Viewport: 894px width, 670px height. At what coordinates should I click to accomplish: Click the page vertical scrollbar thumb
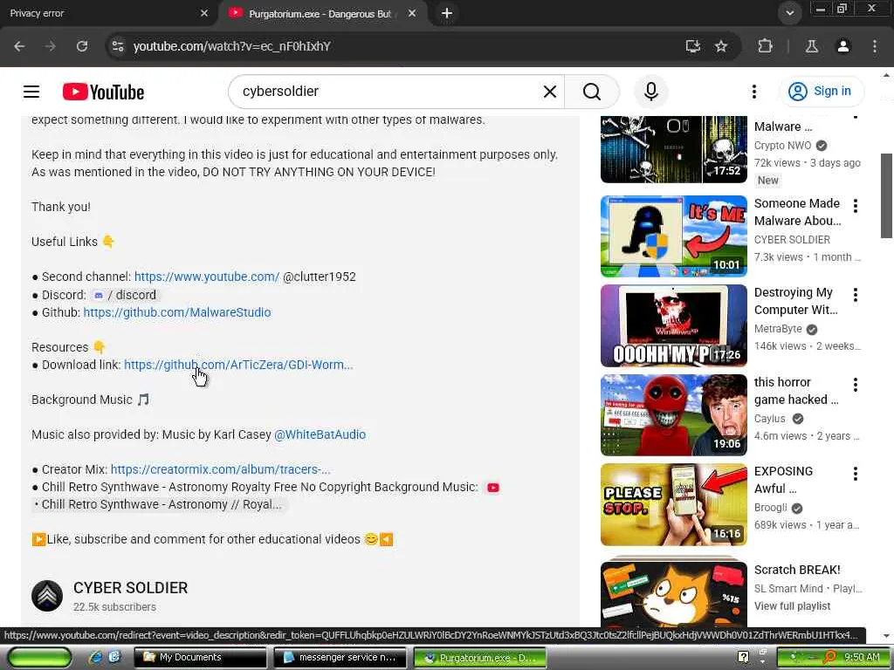(886, 195)
